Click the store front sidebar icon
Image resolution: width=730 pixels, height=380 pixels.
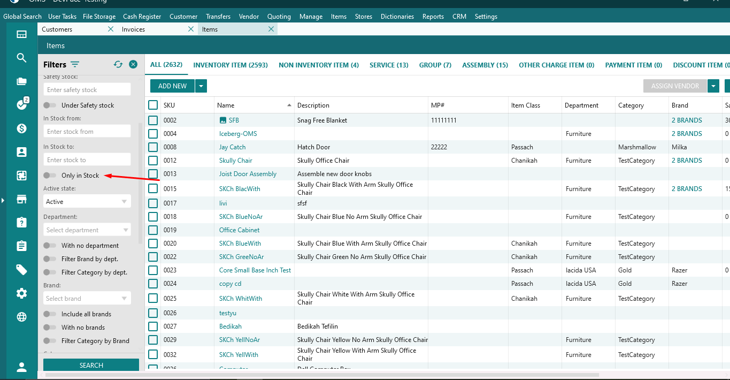(21, 200)
